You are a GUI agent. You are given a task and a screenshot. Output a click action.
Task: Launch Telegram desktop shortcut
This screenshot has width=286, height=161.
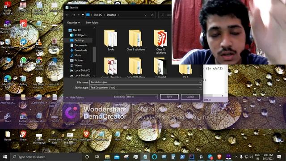click(23, 43)
